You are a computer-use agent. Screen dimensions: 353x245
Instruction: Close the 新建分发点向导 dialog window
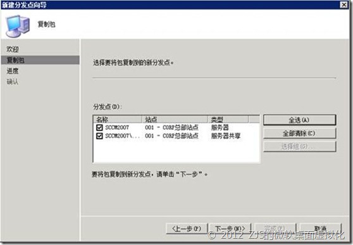click(x=344, y=4)
